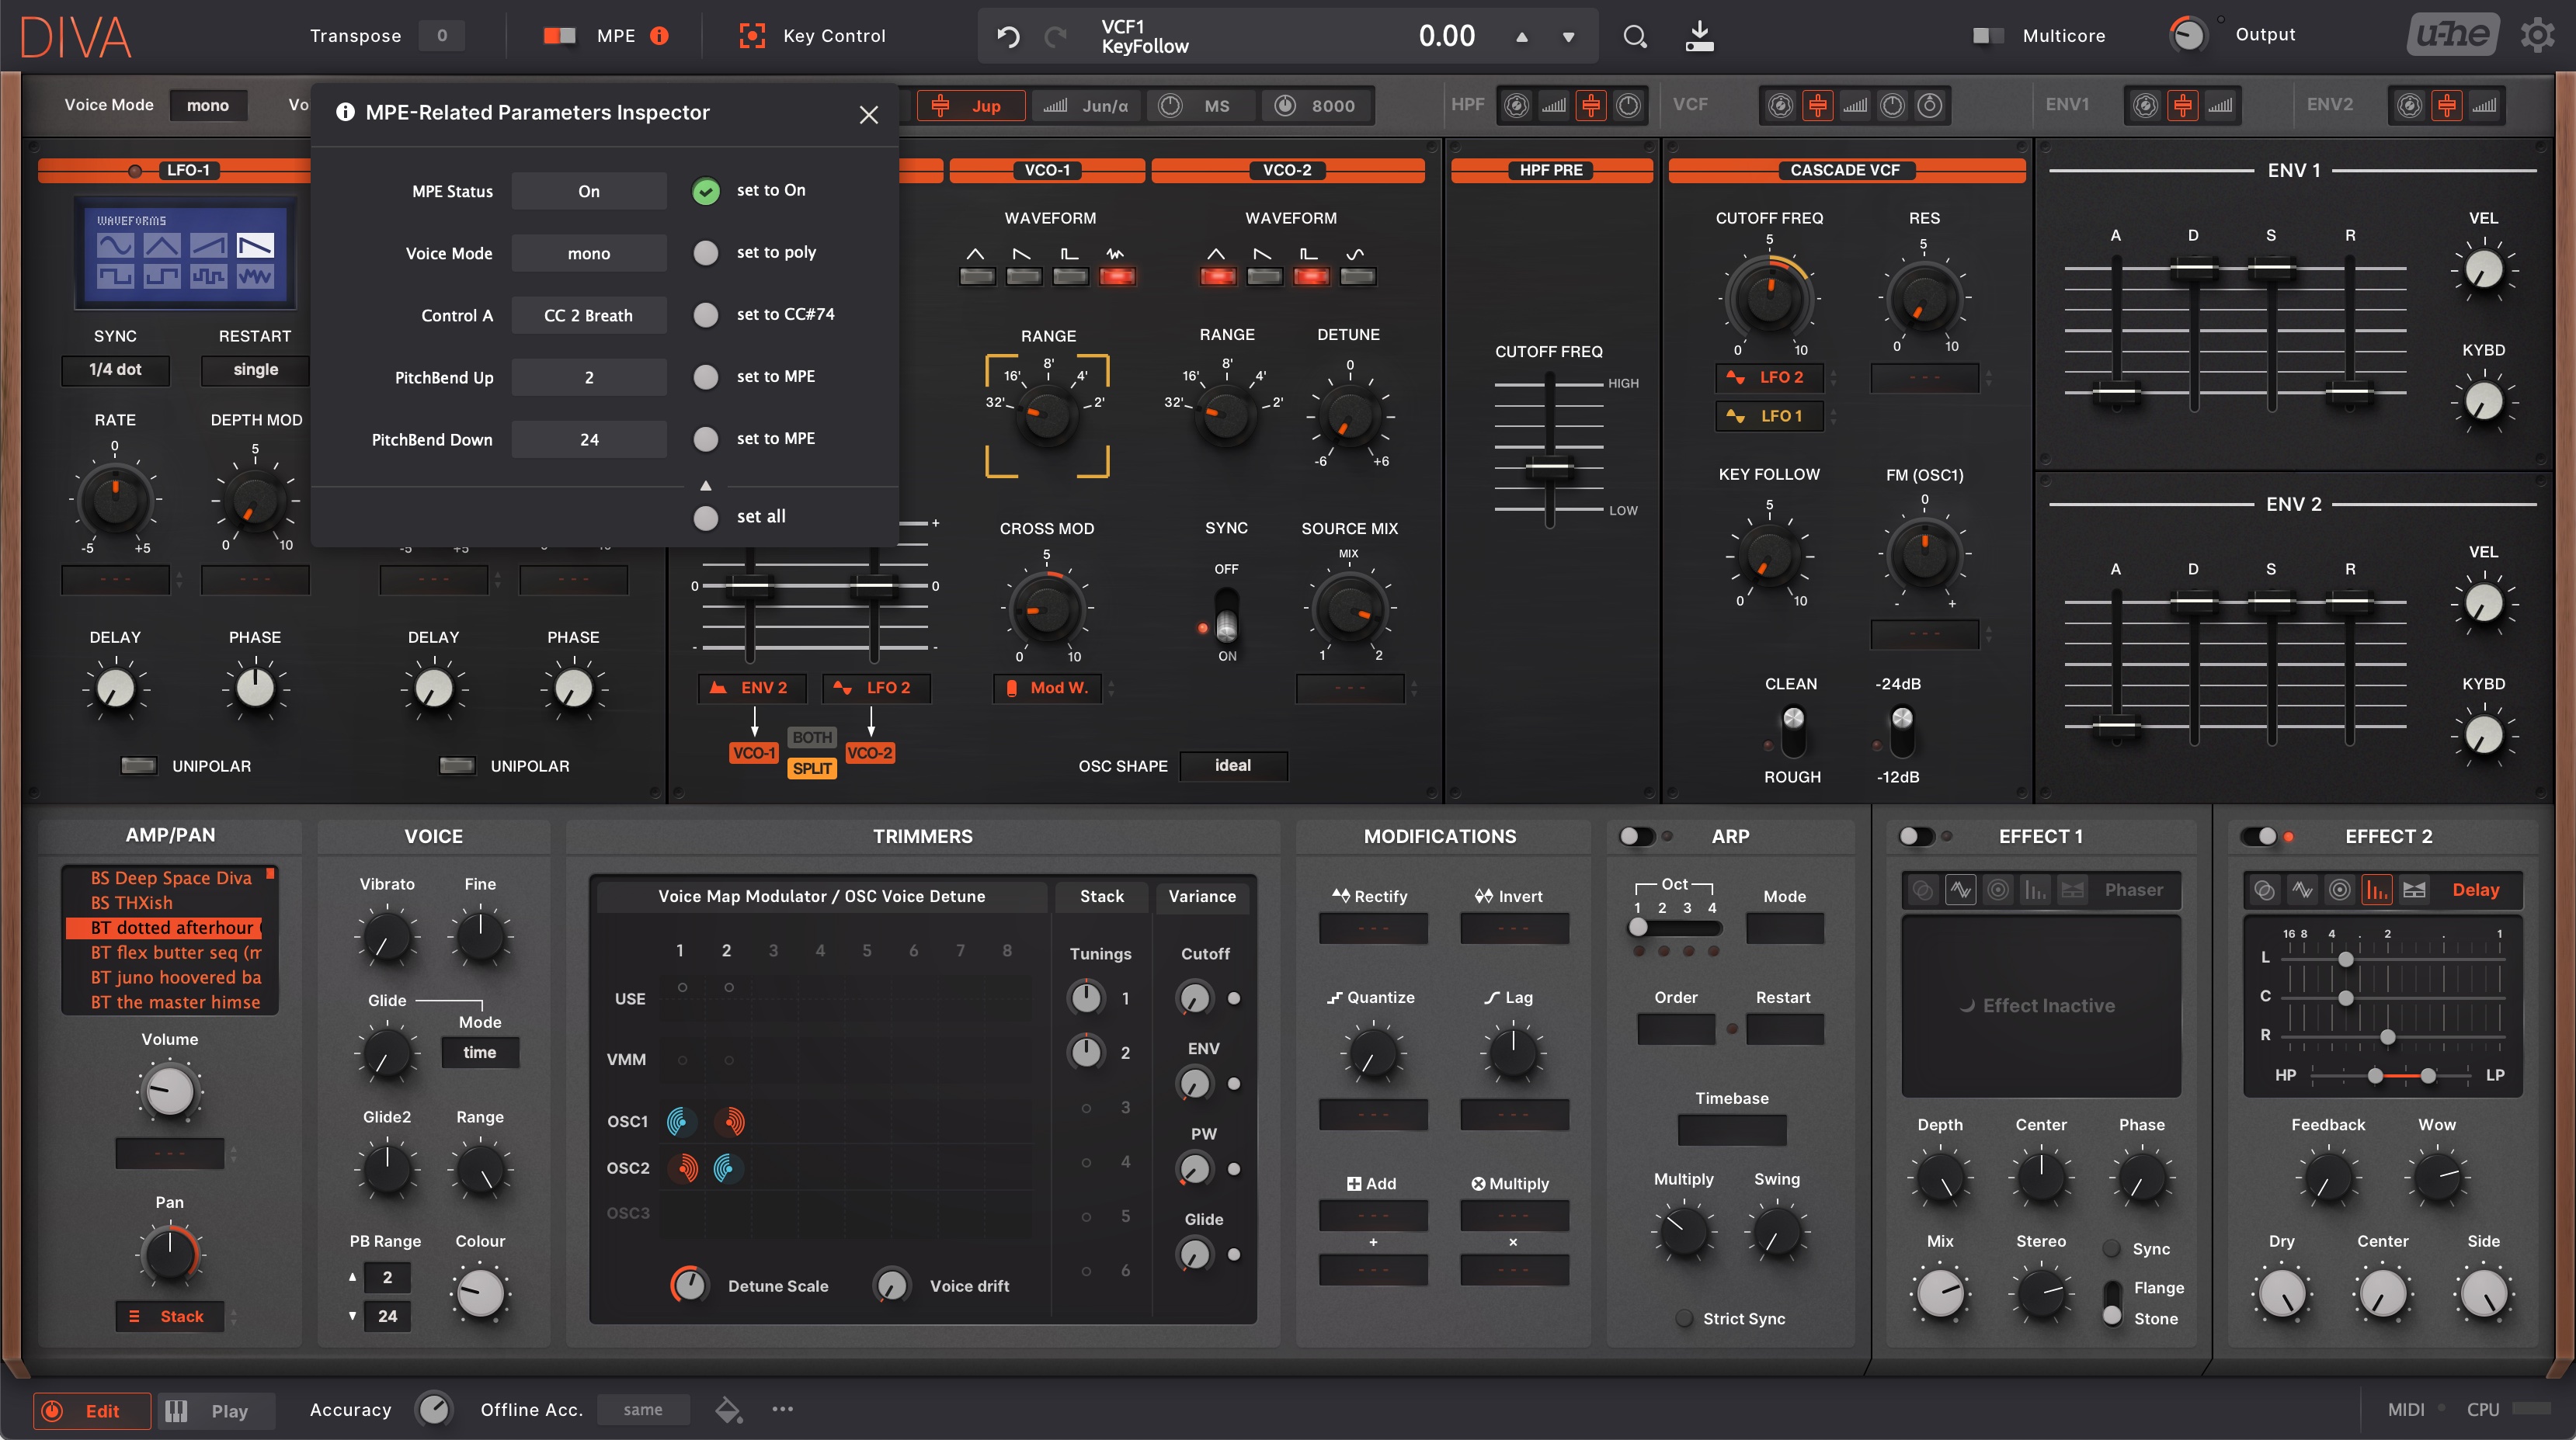
Task: Click the Rectify modification icon
Action: point(1341,895)
